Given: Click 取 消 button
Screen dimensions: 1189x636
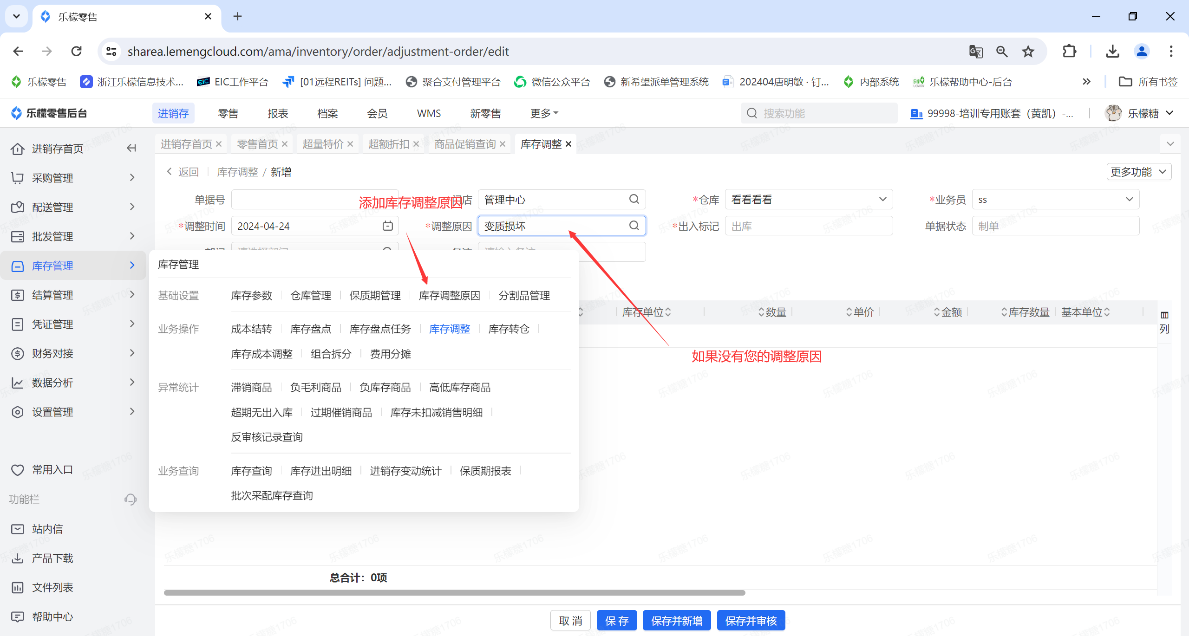Looking at the screenshot, I should click(x=570, y=621).
